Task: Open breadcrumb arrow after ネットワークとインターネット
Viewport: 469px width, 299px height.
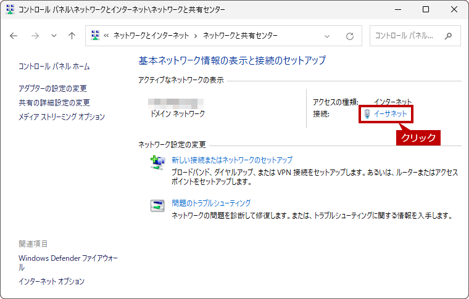Action: pos(196,36)
